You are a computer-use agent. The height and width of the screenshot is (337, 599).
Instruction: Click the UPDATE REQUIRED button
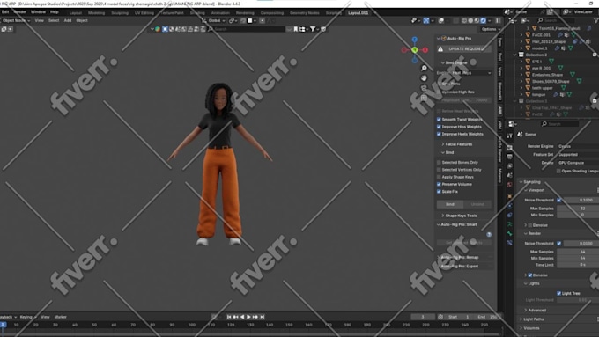coord(463,49)
